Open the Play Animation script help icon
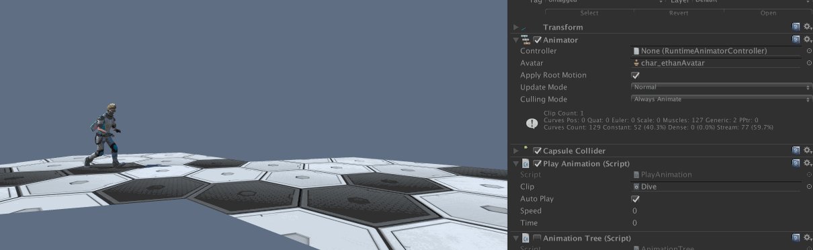813x250 pixels. [796, 163]
